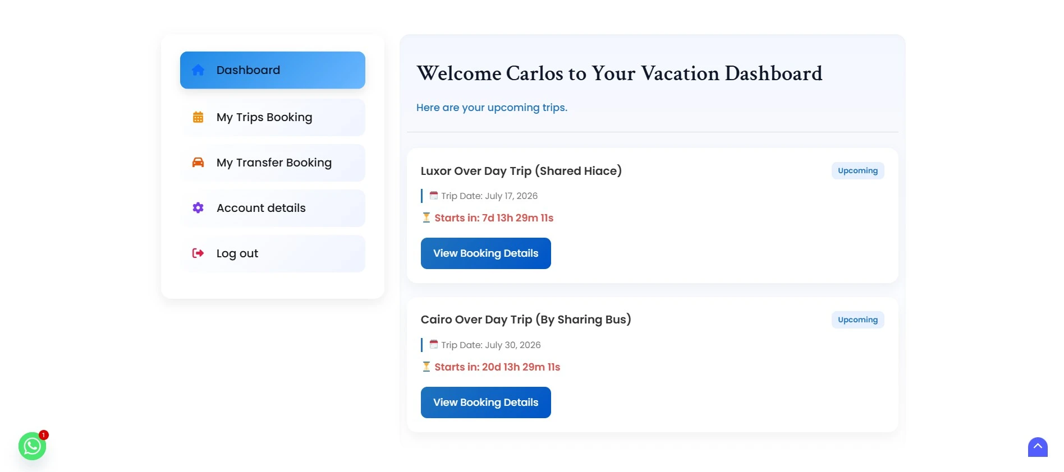The image size is (1064, 472).
Task: Choose Log out from sidebar
Action: 273,253
